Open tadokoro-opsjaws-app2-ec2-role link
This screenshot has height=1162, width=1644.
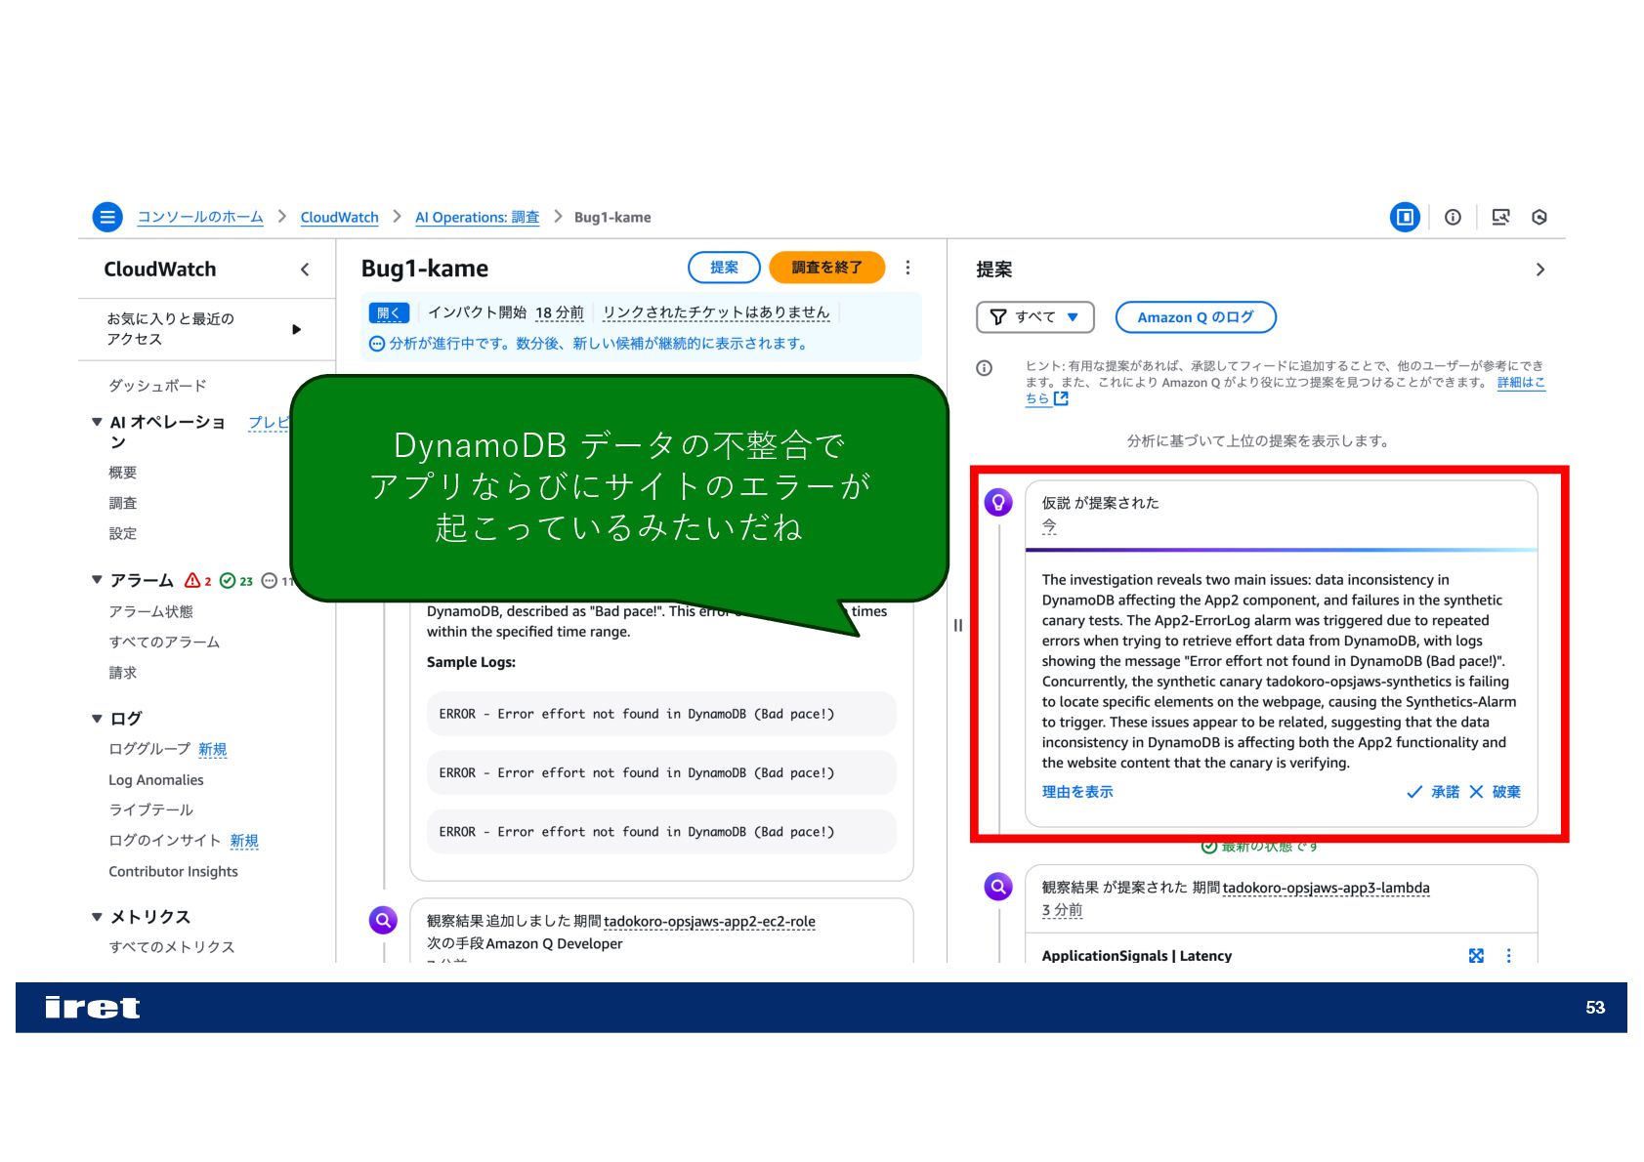(x=709, y=921)
